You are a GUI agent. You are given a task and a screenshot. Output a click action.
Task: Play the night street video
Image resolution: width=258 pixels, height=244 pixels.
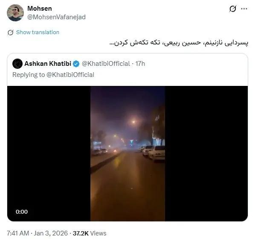128,153
